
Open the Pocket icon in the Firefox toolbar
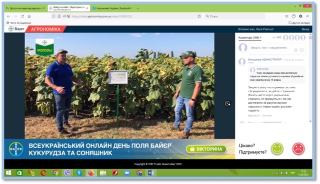286,16
